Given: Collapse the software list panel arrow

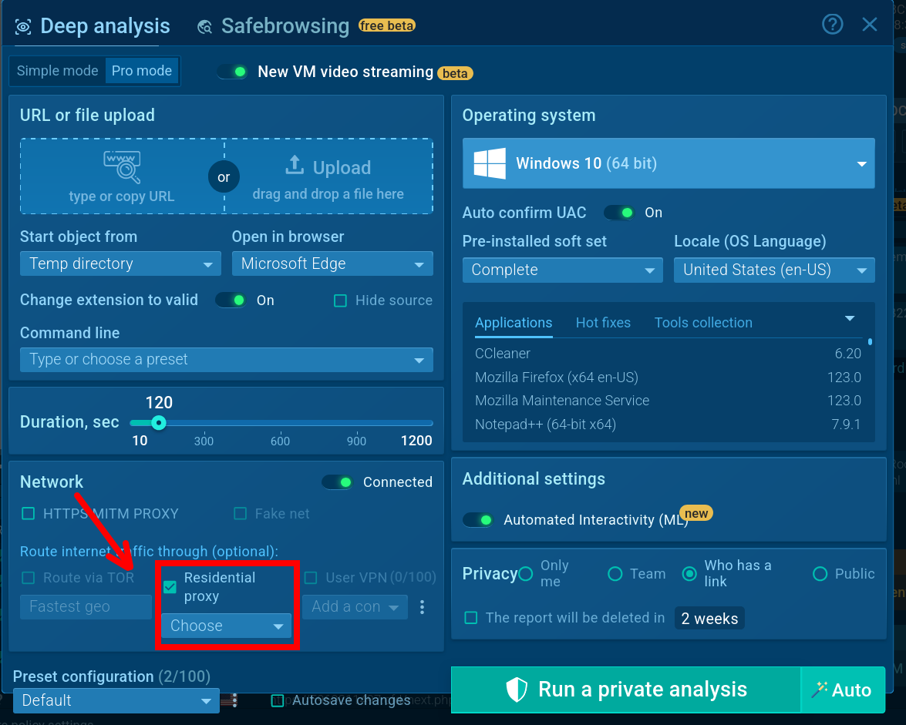Looking at the screenshot, I should (850, 319).
